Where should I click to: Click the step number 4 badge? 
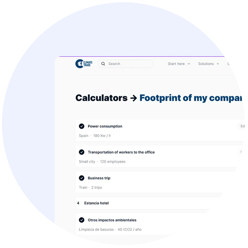(78, 203)
